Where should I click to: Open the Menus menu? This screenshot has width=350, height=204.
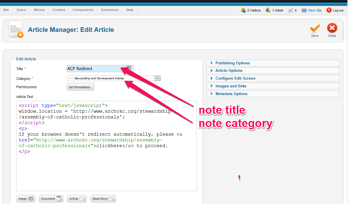pyautogui.click(x=39, y=10)
